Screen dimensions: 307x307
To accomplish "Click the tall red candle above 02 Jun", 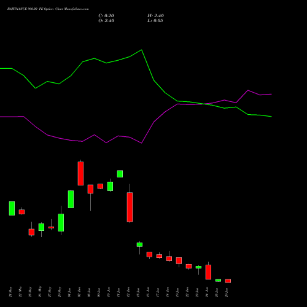I will (80, 174).
